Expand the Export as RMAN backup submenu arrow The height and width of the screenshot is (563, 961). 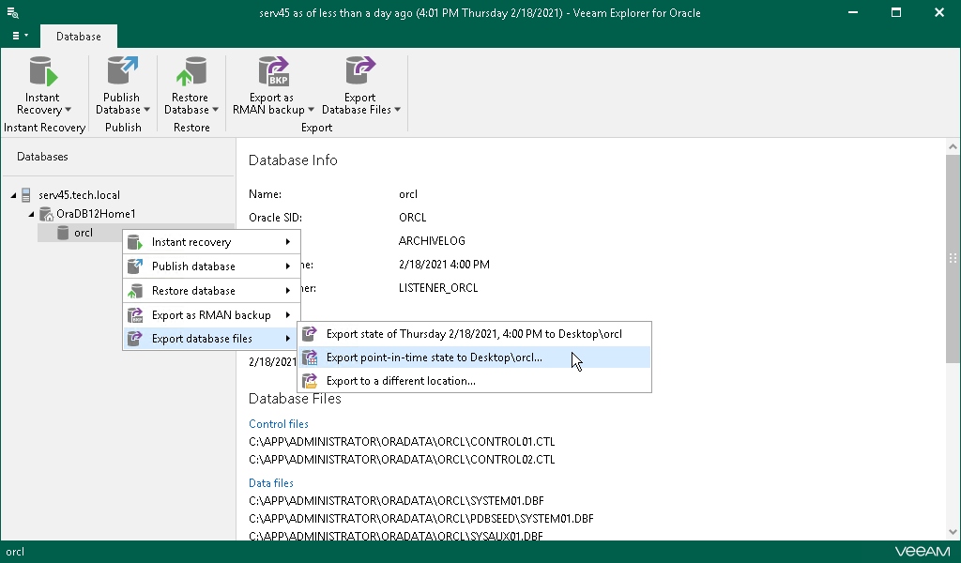287,315
